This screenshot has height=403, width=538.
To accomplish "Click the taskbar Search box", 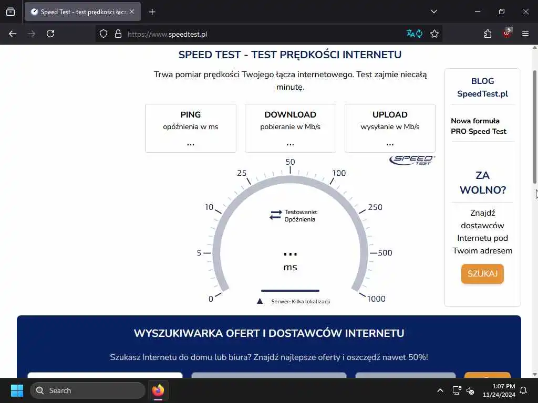I will pyautogui.click(x=88, y=390).
